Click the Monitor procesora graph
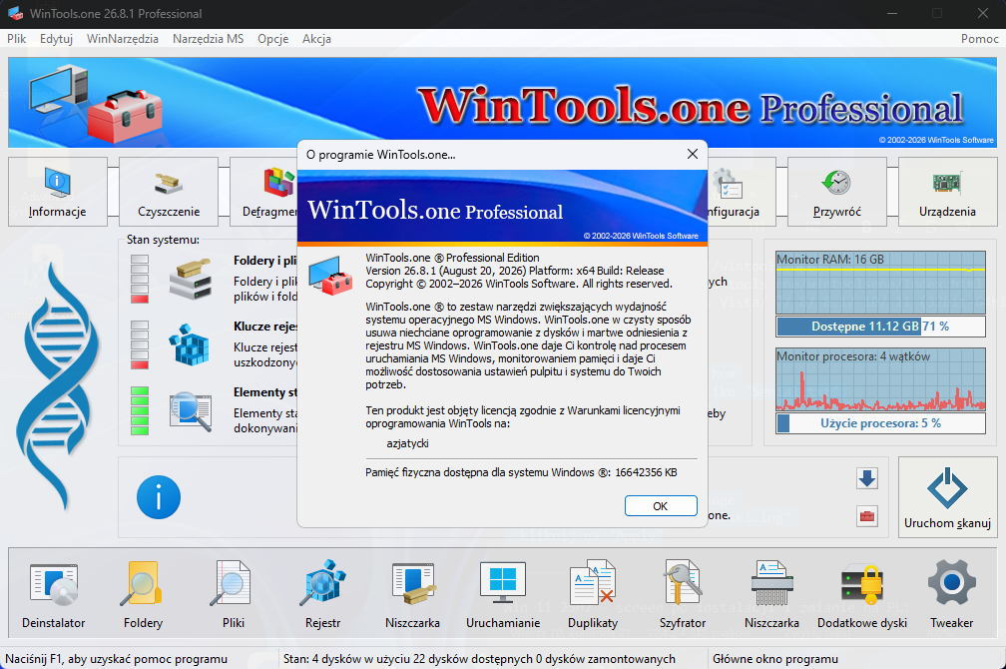The width and height of the screenshot is (1006, 669). [880, 379]
